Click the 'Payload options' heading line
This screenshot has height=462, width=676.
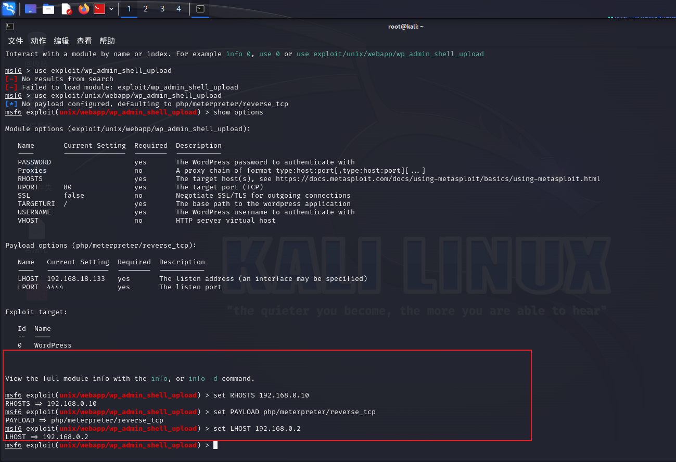pyautogui.click(x=101, y=246)
